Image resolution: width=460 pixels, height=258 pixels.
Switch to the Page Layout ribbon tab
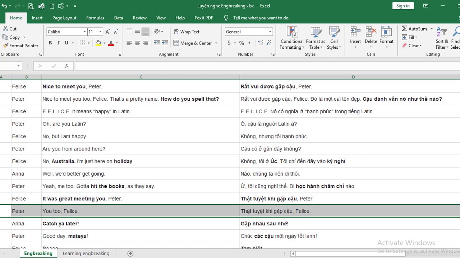64,18
